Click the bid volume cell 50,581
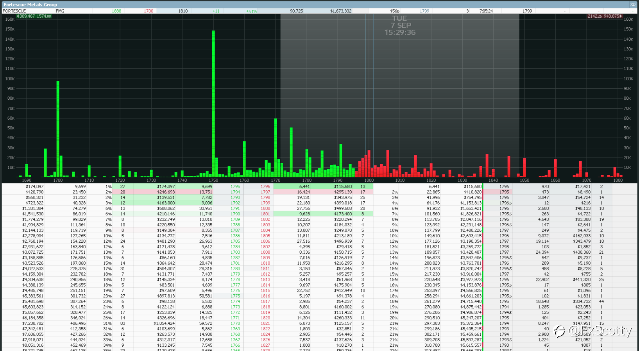 tap(206, 296)
